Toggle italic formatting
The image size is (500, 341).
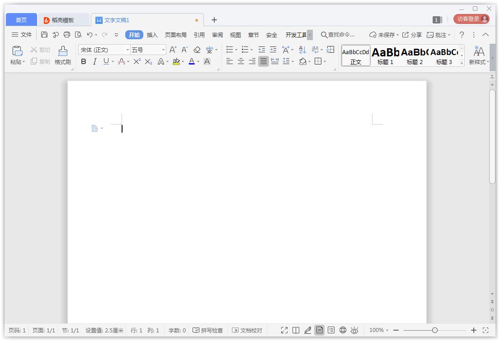[94, 61]
